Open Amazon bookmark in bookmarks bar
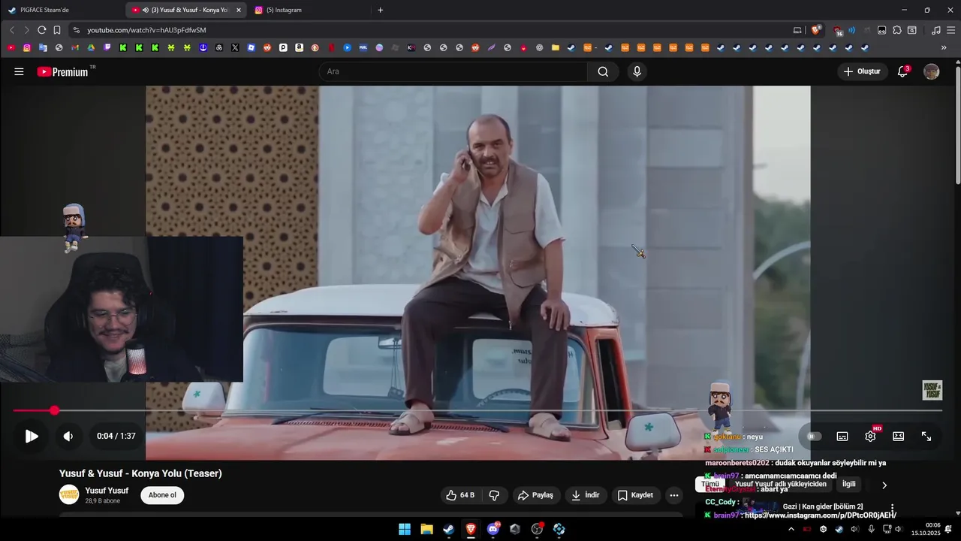961x541 pixels. click(299, 47)
